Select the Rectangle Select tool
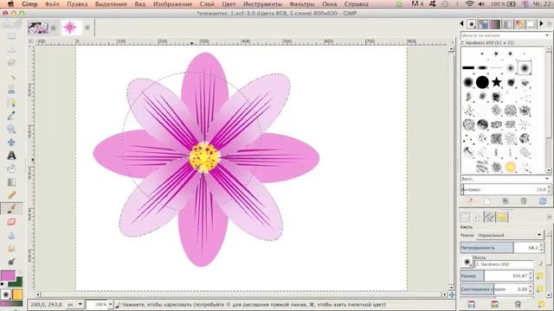The width and height of the screenshot is (554, 311). point(11,36)
